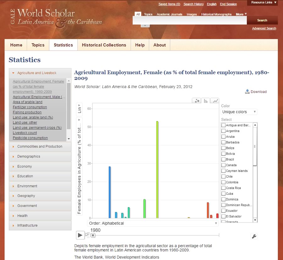This screenshot has width=283, height=260.
Task: Expand the Demographics section
Action: click(40, 156)
